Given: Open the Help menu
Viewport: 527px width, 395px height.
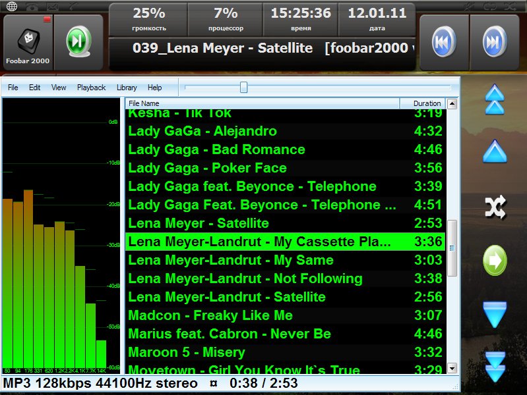Looking at the screenshot, I should click(154, 88).
